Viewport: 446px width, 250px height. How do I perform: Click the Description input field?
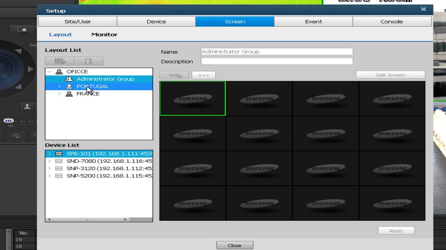pos(277,61)
